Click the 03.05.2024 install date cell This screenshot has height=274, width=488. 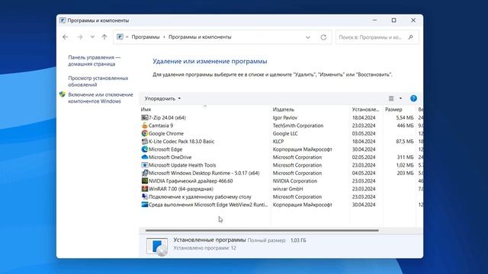coord(364,134)
